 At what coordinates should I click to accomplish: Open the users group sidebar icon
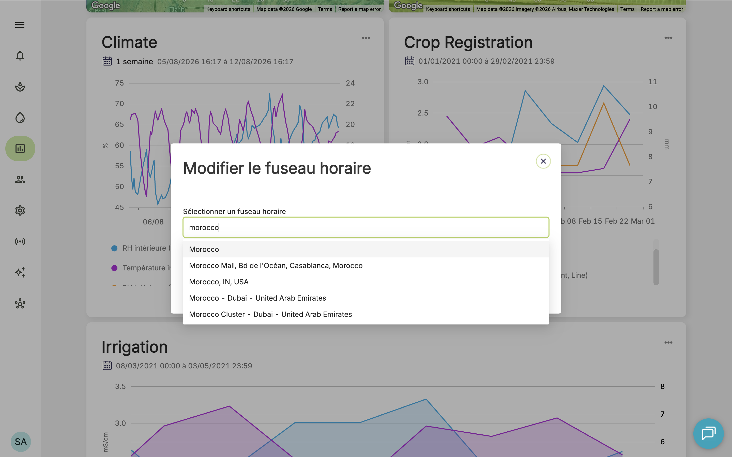pyautogui.click(x=20, y=179)
